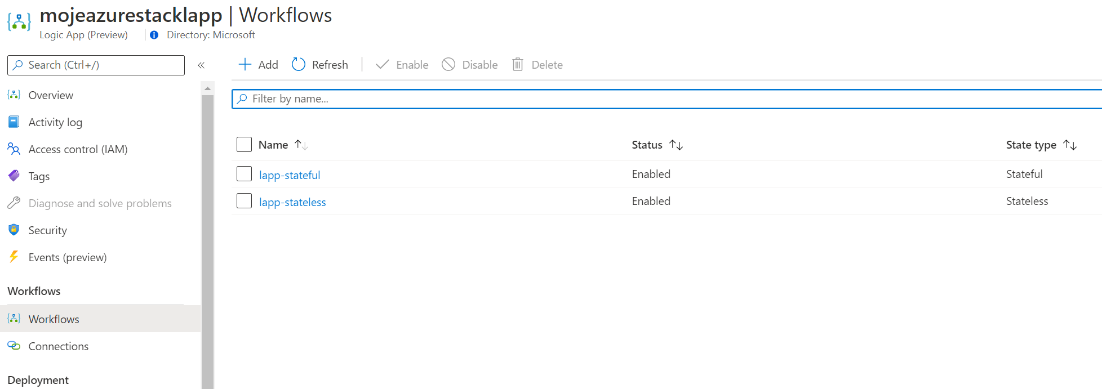
Task: Click the Events lightning bolt icon
Action: tap(14, 257)
